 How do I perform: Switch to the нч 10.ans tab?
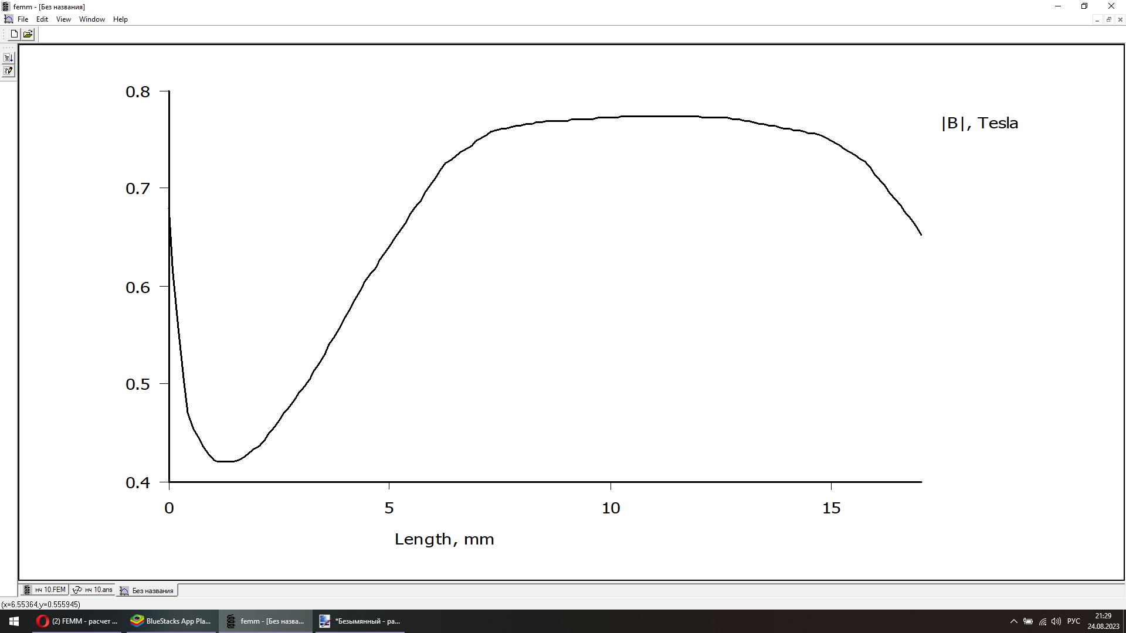click(93, 590)
